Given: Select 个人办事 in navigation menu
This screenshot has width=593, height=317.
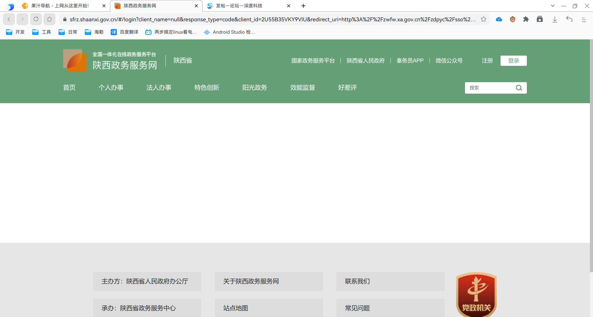Looking at the screenshot, I should click(x=111, y=87).
